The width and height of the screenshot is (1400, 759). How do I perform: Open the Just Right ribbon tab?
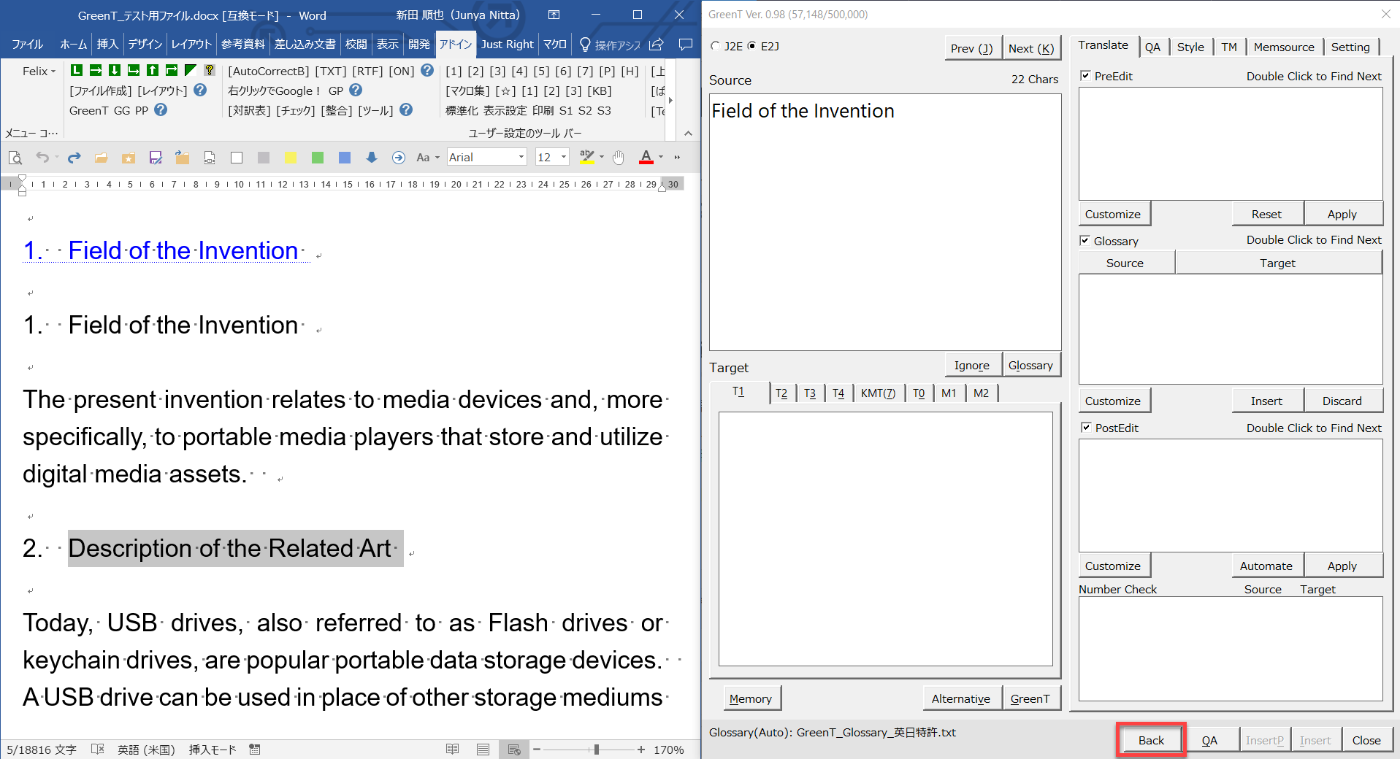(x=507, y=45)
